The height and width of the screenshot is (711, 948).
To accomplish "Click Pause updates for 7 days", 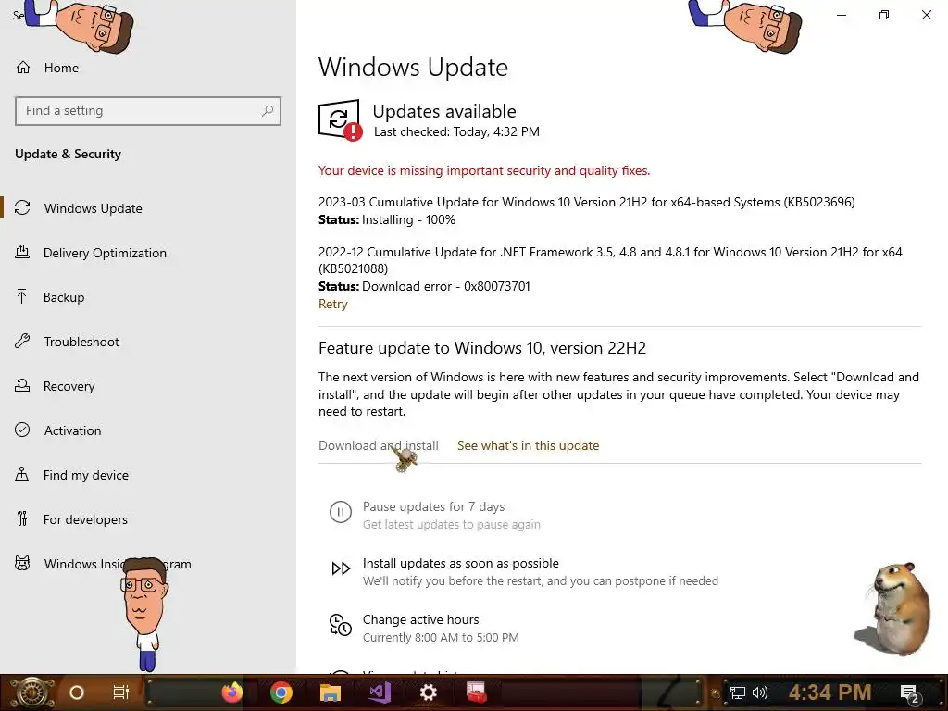I will coord(433,506).
